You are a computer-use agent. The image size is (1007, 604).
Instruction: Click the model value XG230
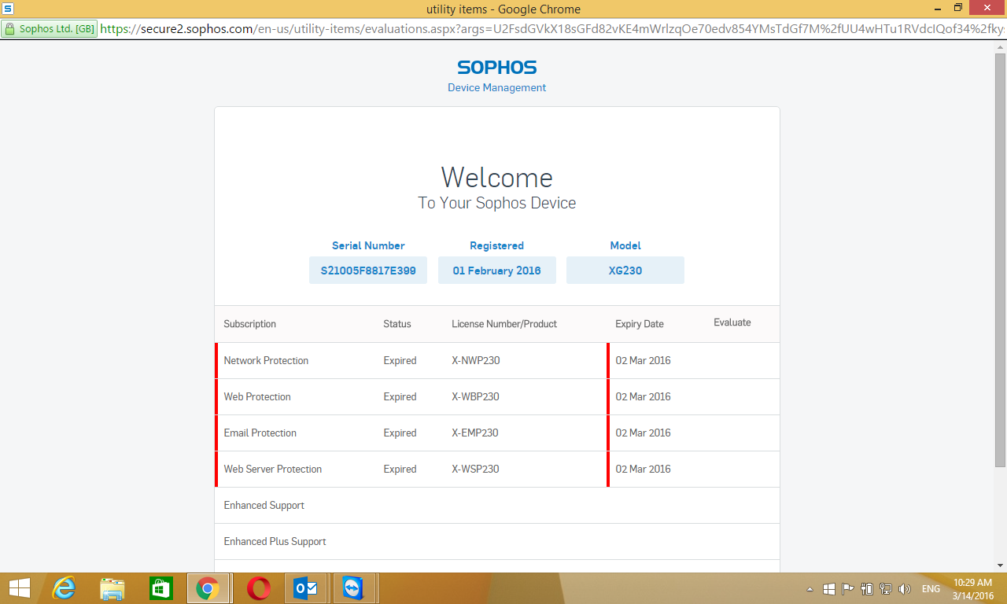point(625,271)
